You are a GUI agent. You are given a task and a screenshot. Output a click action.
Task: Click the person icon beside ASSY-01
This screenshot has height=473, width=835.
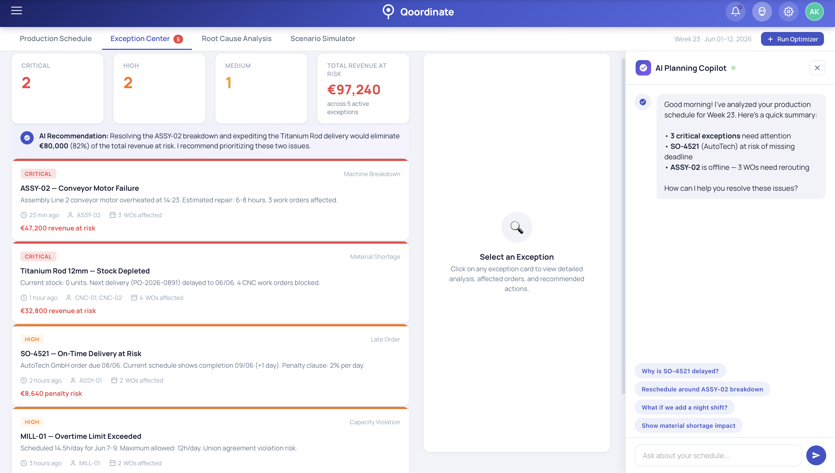pos(73,380)
